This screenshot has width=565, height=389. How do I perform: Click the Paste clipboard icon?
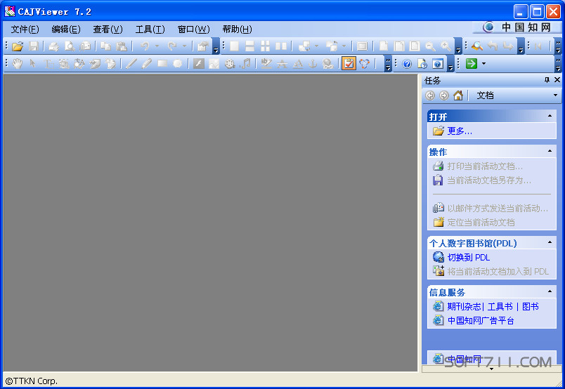[122, 46]
